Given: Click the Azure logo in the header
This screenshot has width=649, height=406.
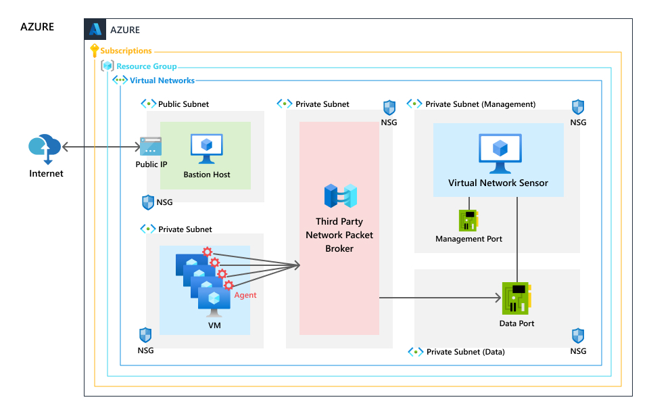Looking at the screenshot, I should coord(95,30).
